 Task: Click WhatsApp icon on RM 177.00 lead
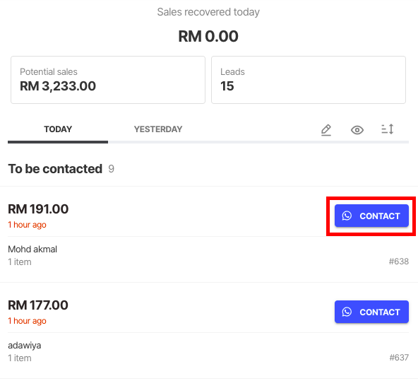pos(347,312)
